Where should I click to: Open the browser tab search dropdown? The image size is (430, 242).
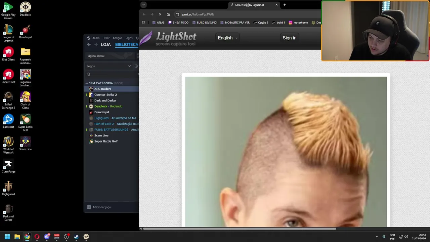143,5
